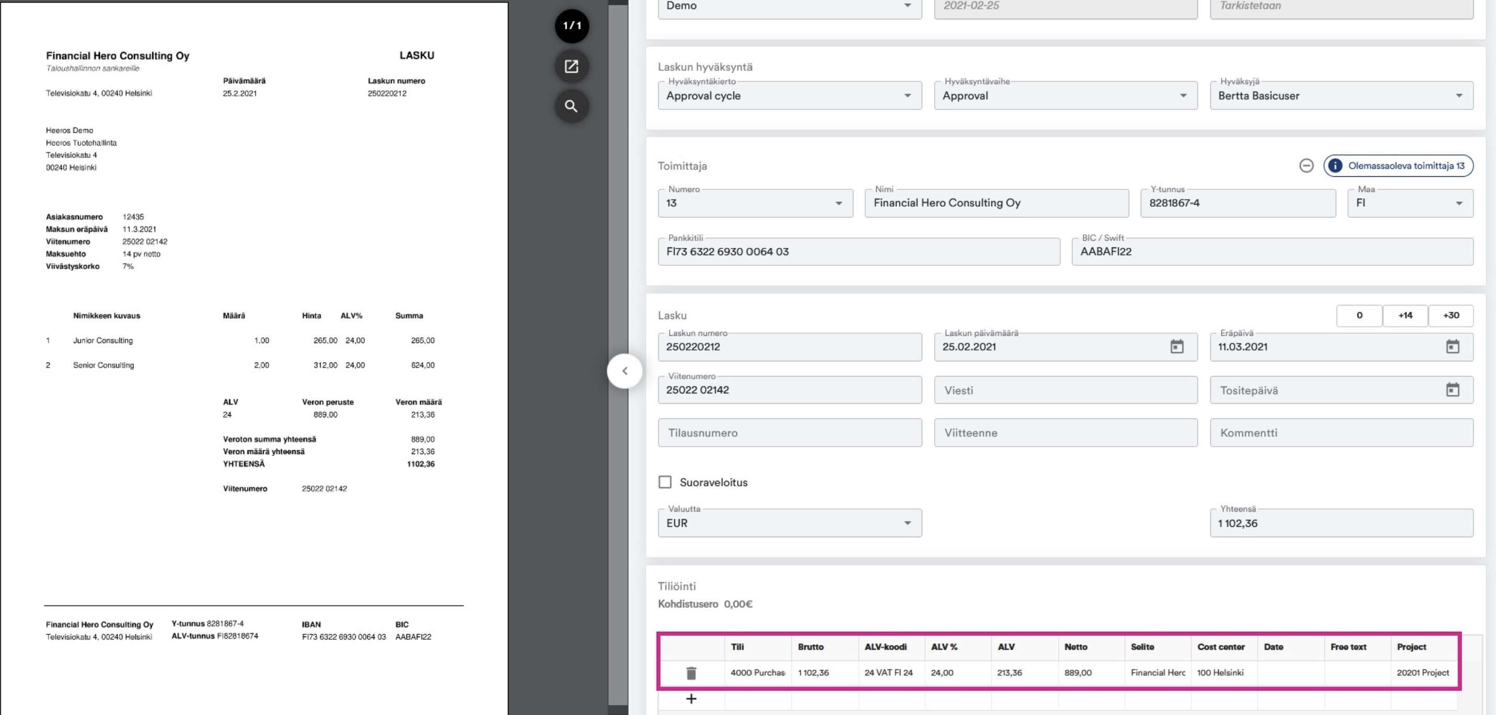Open Maa country dropdown FI

click(x=1410, y=203)
